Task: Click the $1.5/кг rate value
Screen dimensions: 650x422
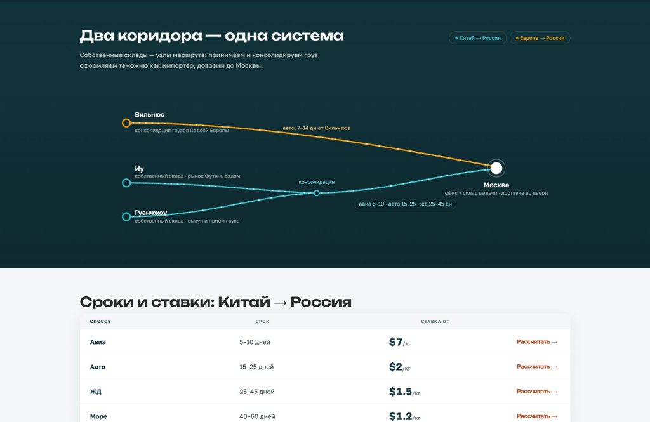Action: click(404, 392)
